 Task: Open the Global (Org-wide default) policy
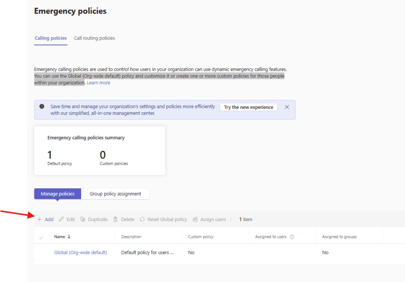point(80,252)
